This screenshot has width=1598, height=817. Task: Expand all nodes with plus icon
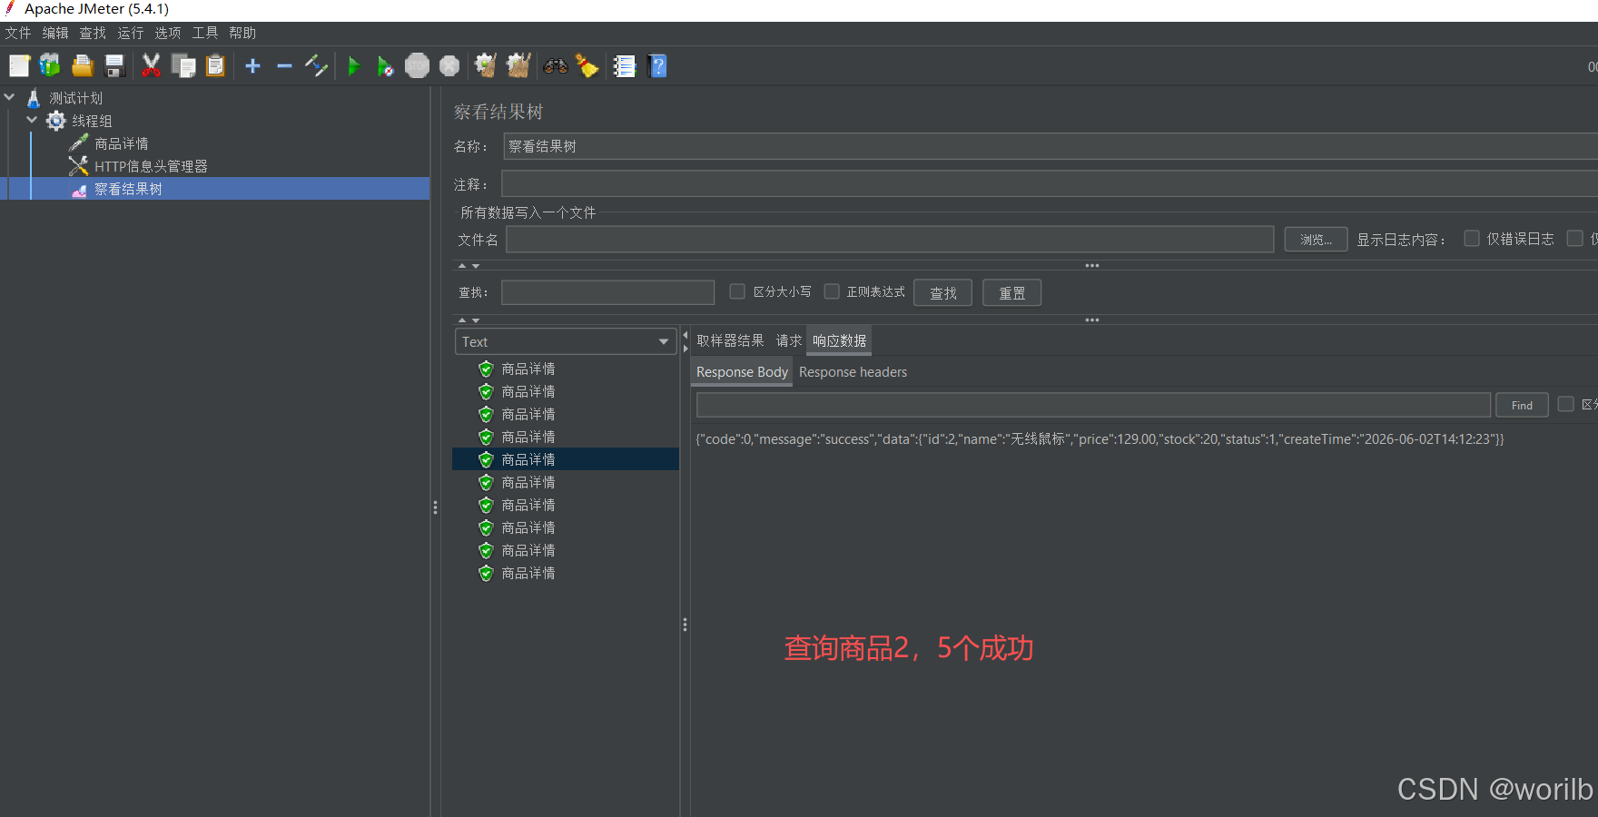point(253,66)
